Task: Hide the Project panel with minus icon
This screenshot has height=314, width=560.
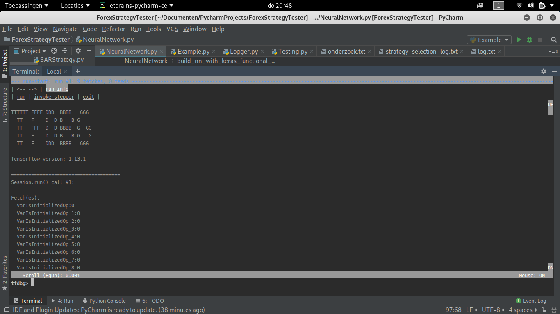Action: point(89,51)
